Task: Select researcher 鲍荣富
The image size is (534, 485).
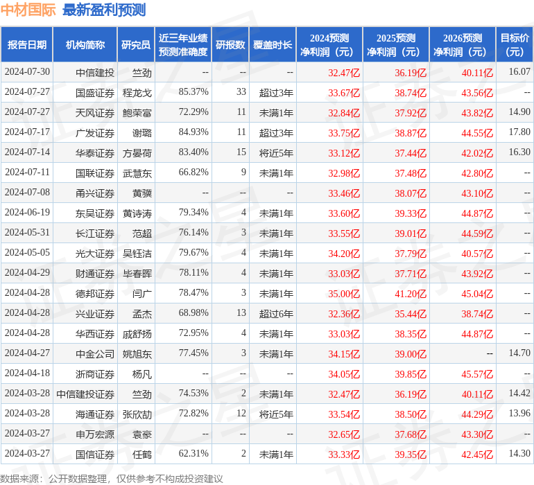Action: [137, 113]
